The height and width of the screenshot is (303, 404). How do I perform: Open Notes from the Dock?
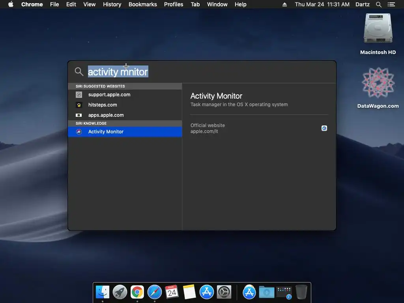coord(189,292)
